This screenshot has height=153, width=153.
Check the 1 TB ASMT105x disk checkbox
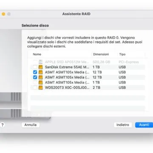click(35, 82)
